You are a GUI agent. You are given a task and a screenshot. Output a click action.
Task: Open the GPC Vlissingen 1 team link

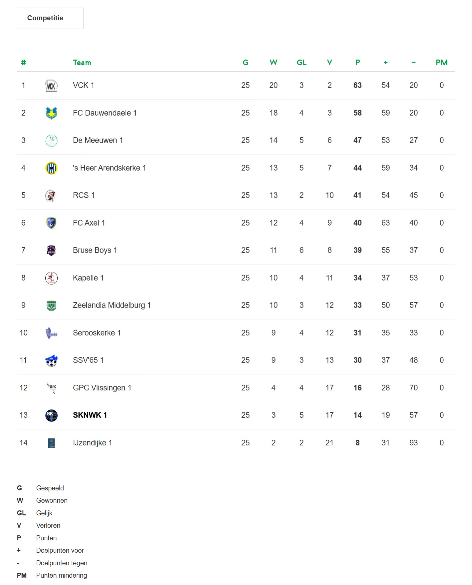pos(102,388)
